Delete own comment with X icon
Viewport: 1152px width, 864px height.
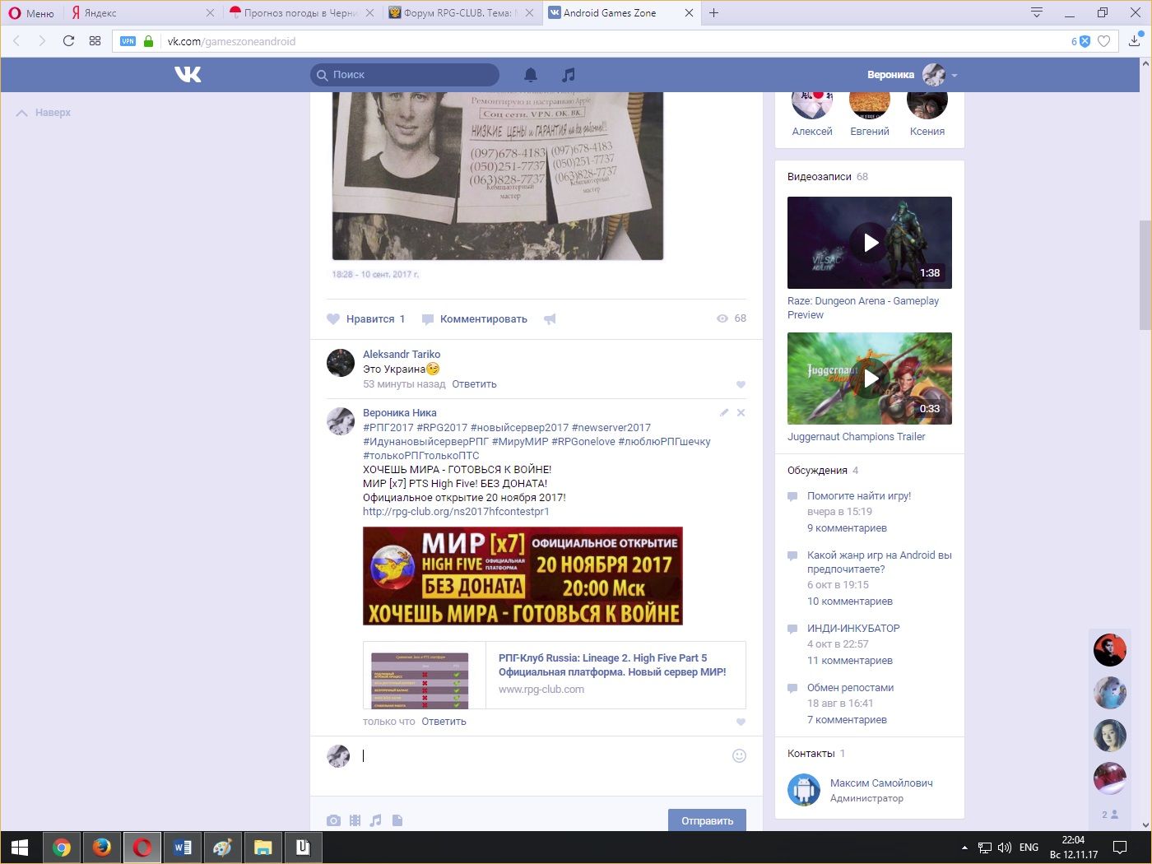[x=741, y=413]
